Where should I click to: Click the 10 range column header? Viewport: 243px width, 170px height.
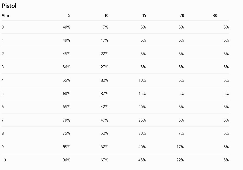106,16
